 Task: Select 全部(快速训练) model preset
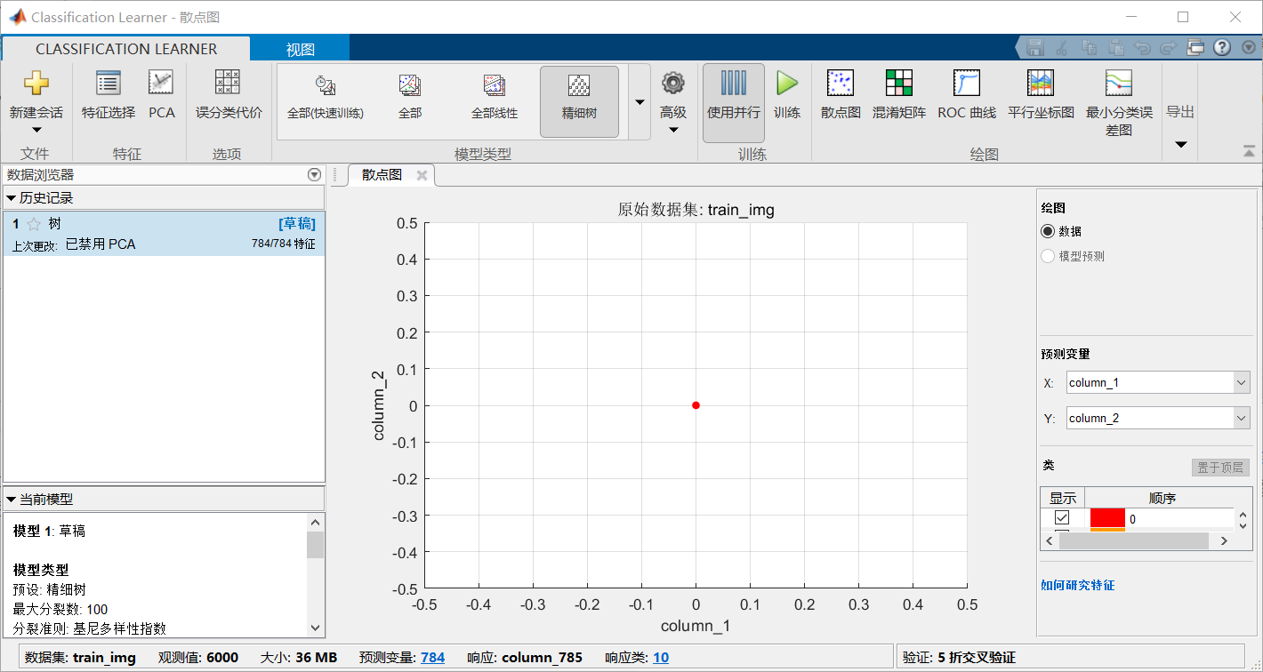tap(326, 100)
